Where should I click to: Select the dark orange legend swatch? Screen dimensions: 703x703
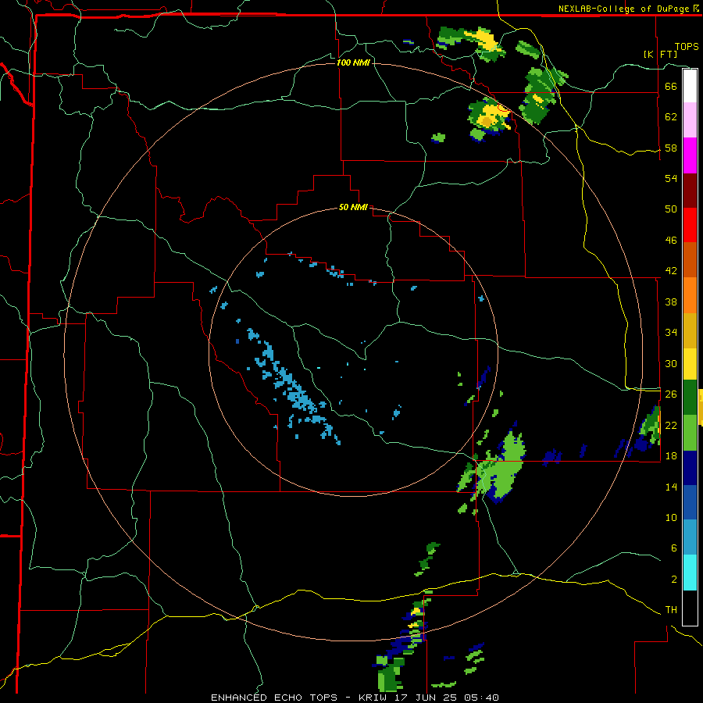pyautogui.click(x=690, y=259)
